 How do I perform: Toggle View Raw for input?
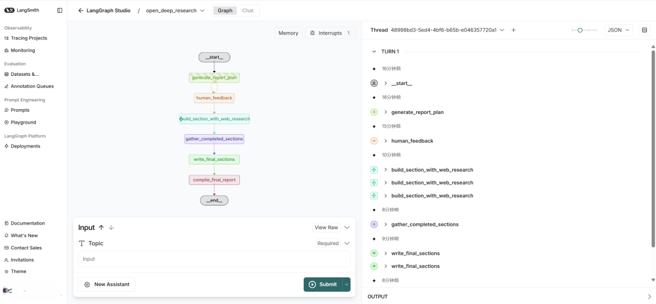pyautogui.click(x=326, y=228)
